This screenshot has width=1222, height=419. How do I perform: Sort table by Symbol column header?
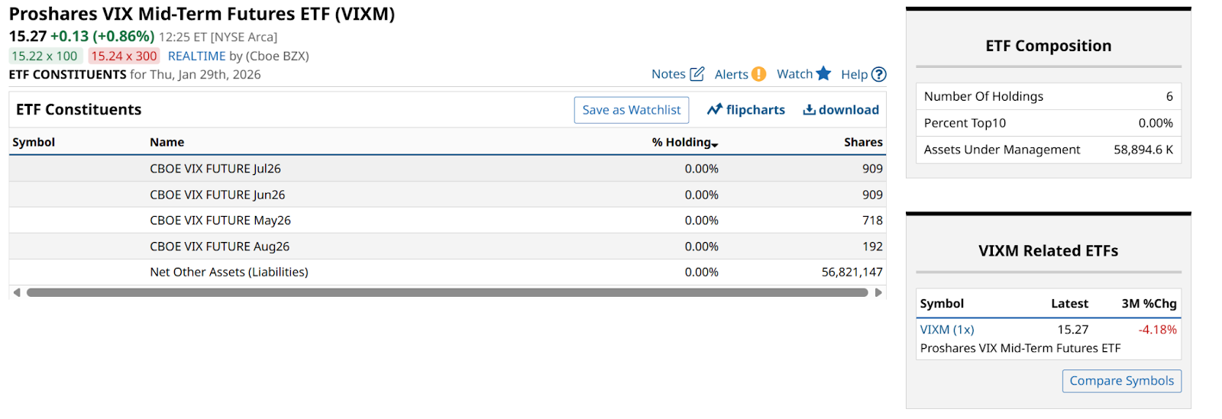(34, 142)
